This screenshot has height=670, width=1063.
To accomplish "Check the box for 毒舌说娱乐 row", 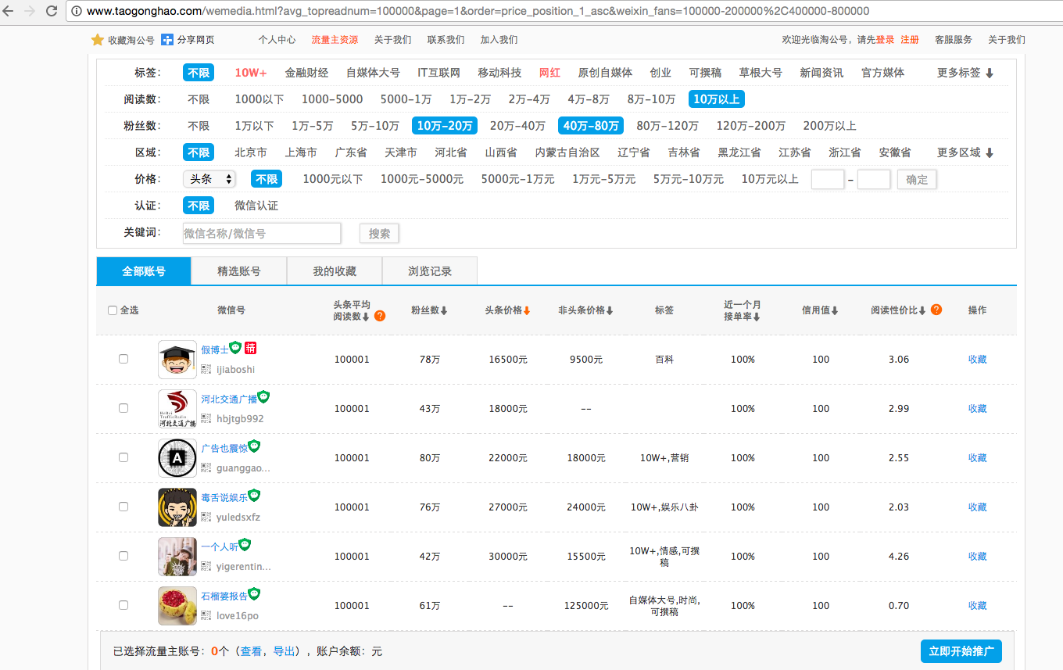I will [x=123, y=507].
